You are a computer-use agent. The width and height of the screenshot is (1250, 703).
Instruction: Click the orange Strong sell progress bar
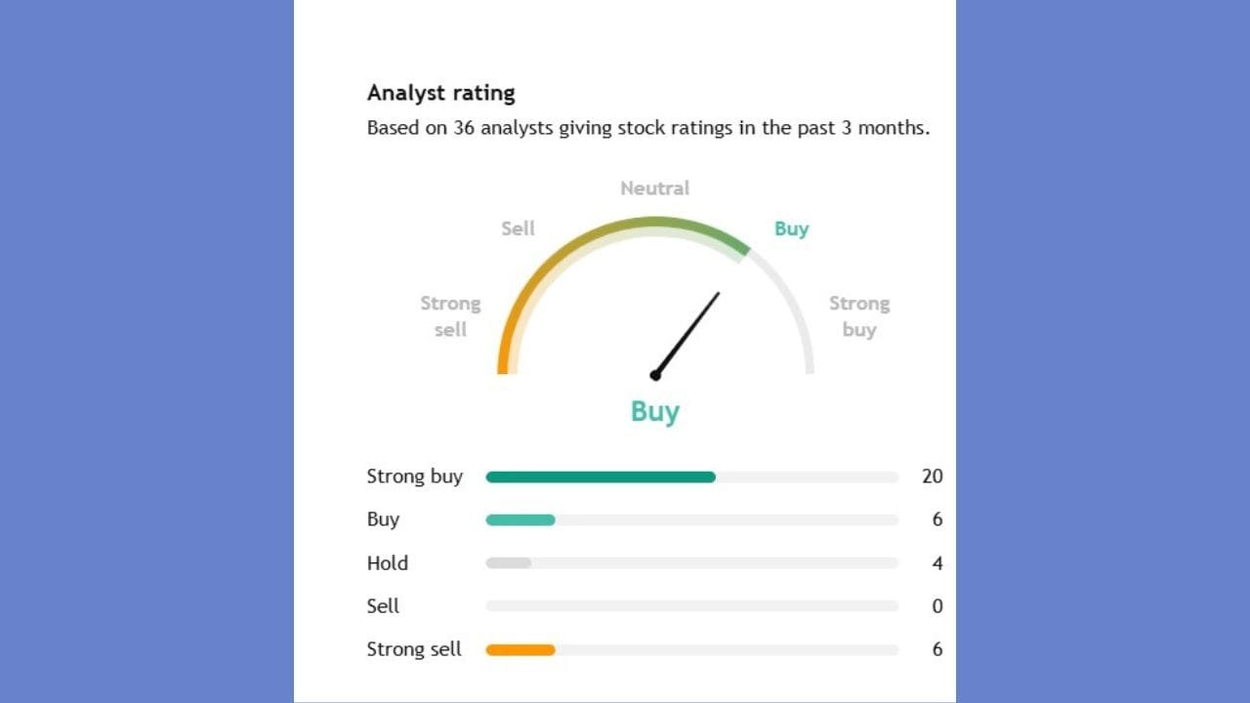tap(520, 650)
